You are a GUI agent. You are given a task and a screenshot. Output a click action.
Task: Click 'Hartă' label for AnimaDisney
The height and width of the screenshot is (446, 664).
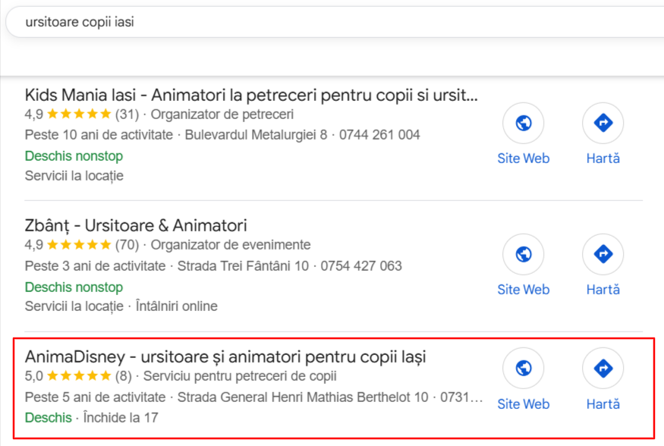click(x=603, y=404)
